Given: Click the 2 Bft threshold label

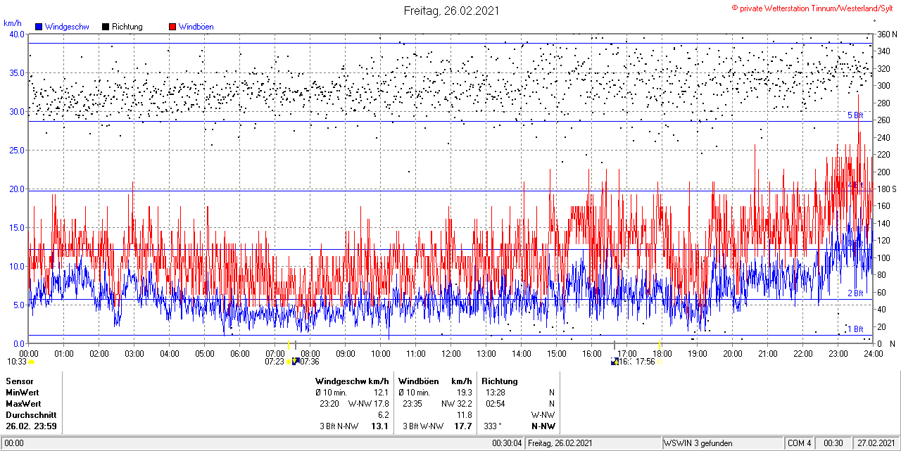Looking at the screenshot, I should (855, 293).
